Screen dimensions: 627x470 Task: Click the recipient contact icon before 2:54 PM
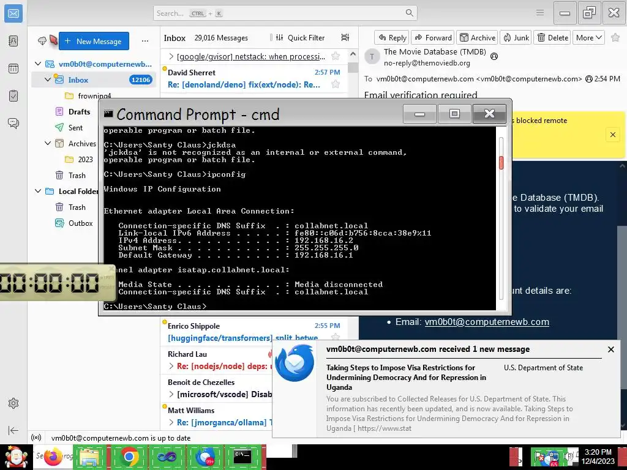tap(588, 79)
